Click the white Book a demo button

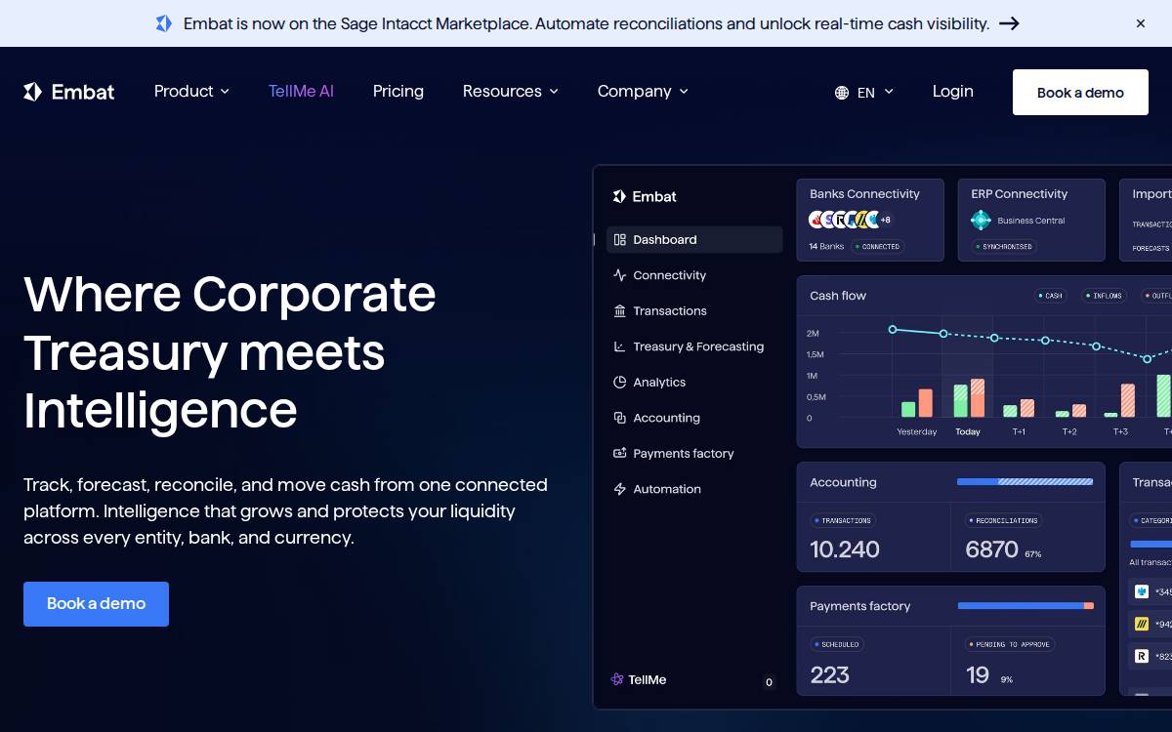(x=1080, y=93)
